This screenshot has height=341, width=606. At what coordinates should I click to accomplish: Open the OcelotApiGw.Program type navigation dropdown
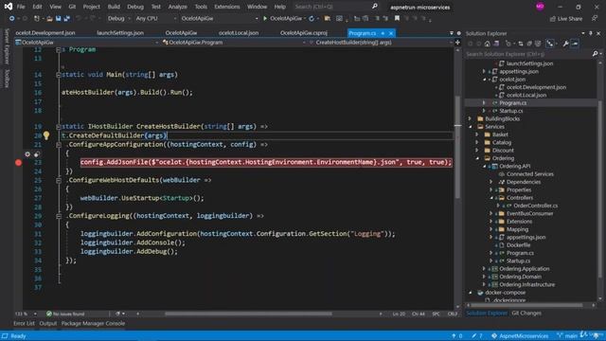(233, 42)
